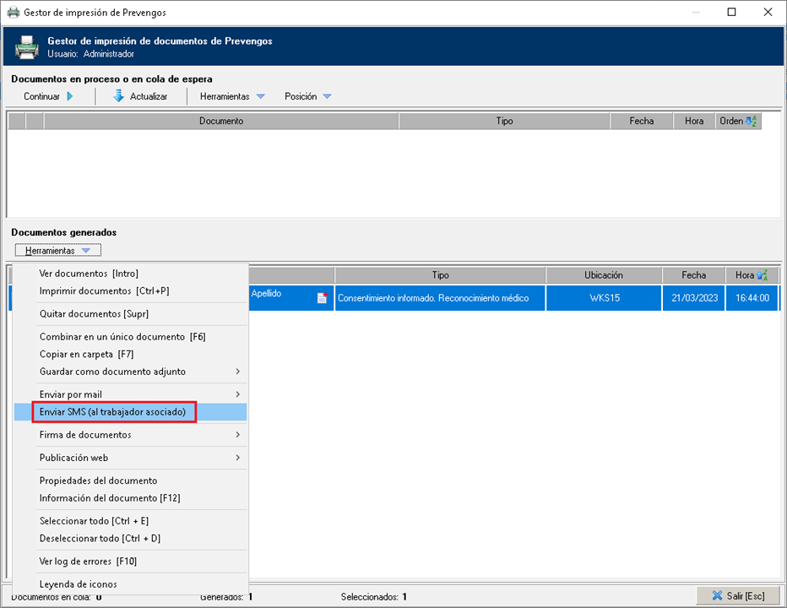The width and height of the screenshot is (787, 608).
Task: Open Ver log de errores [F10]
Action: coord(88,562)
